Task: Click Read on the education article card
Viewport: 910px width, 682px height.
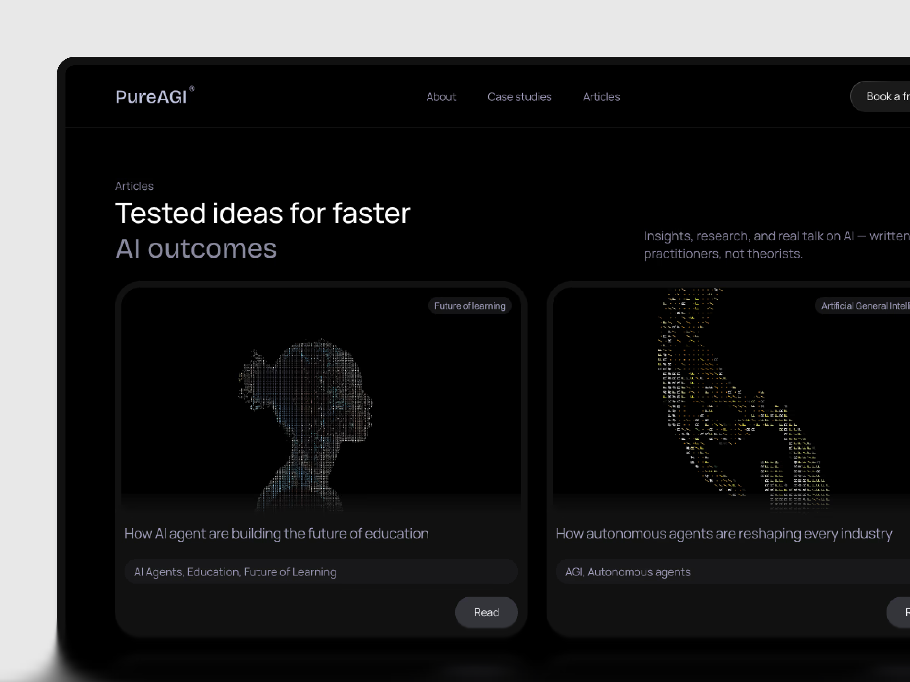Action: tap(486, 612)
